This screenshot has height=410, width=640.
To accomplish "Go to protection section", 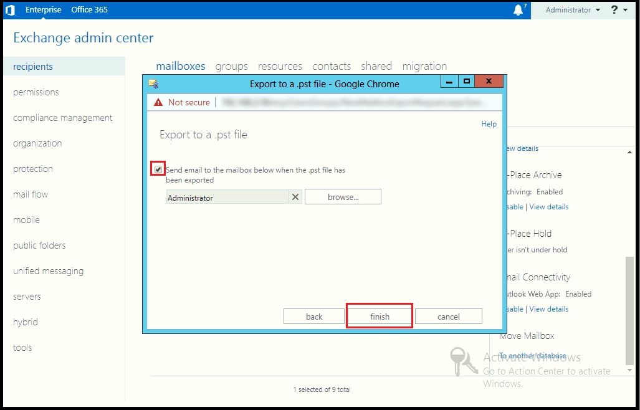I will click(x=32, y=169).
